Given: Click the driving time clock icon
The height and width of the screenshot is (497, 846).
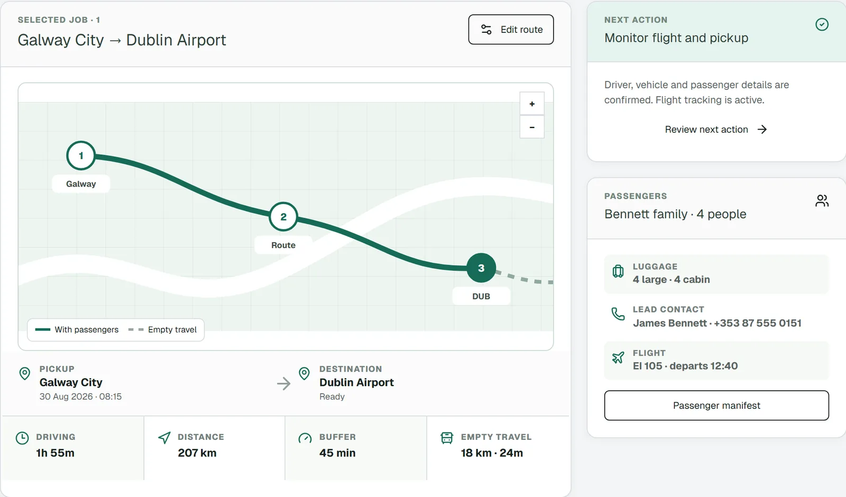Looking at the screenshot, I should click(22, 438).
